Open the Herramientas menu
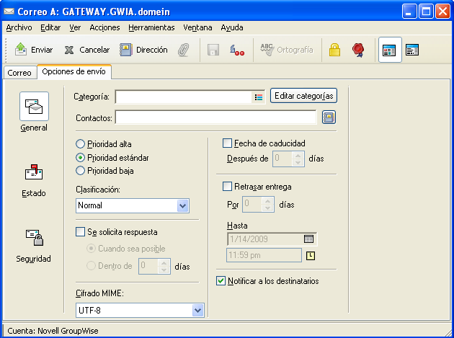 (151, 27)
